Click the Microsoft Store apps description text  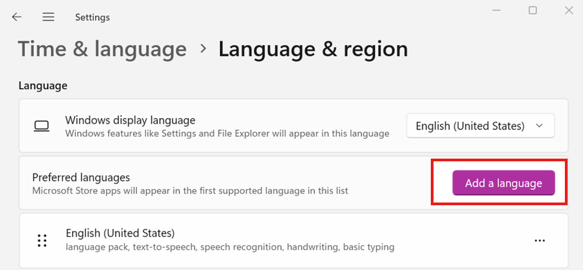click(x=190, y=191)
